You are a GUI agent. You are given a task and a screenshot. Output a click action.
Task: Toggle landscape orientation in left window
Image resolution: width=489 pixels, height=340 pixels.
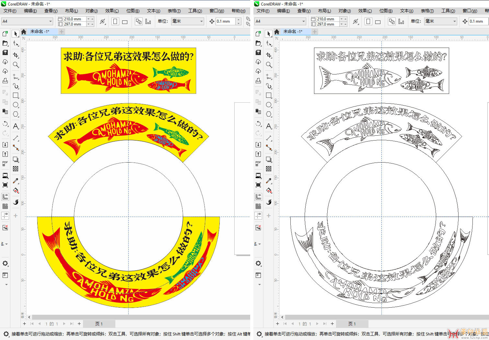tap(125, 21)
